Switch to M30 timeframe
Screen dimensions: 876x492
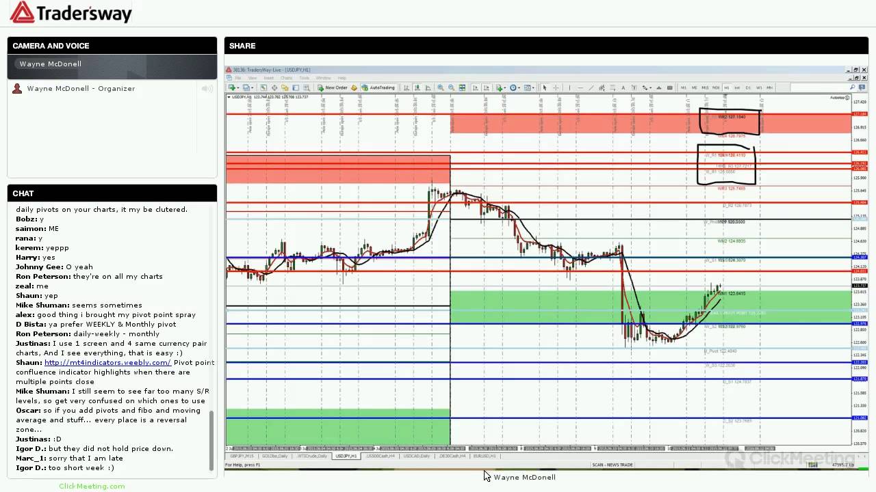click(x=716, y=87)
